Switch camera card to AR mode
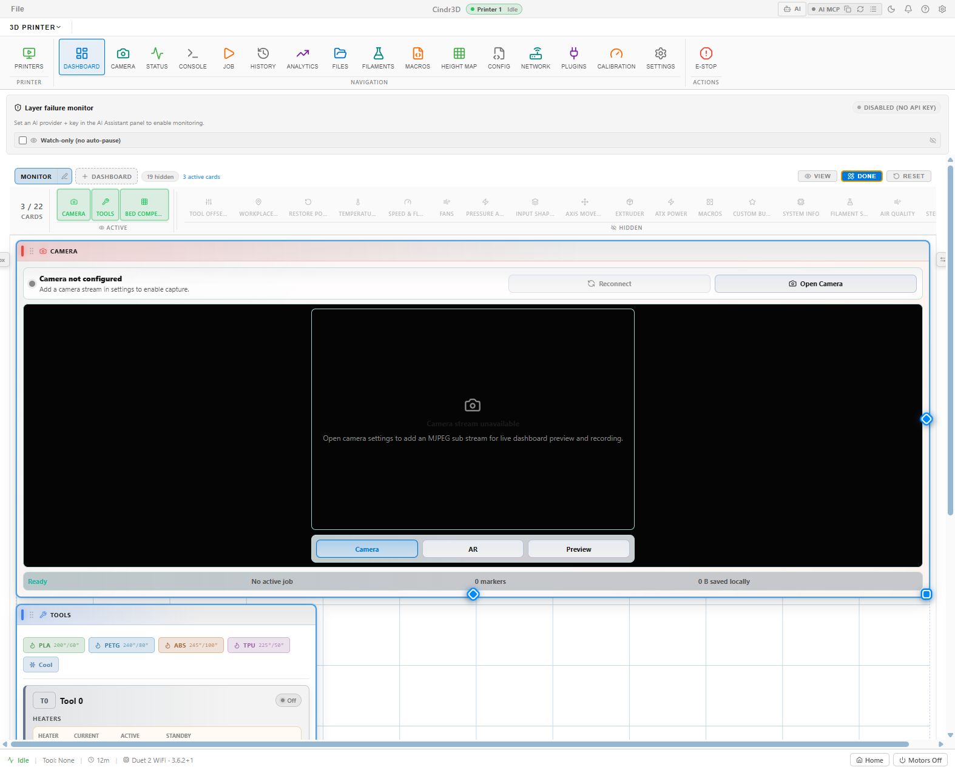955x770 pixels. click(473, 549)
